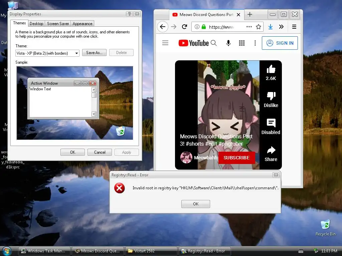
Task: Switch to Meows Discord Que taskbar button
Action: (98, 251)
